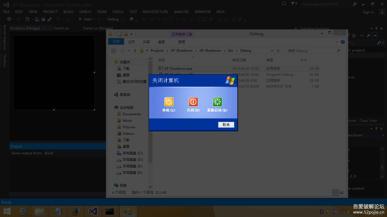Open the BUILD menu
387x217 pixels.
pos(68,12)
